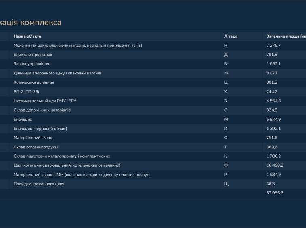Click the area value '16 490,2'

click(275, 165)
